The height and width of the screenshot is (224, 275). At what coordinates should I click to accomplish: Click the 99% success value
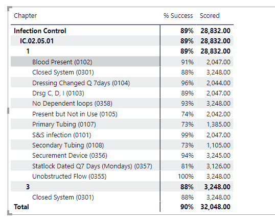tap(187, 135)
